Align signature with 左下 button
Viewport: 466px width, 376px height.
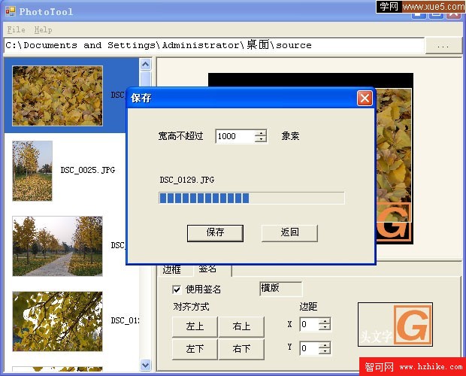(195, 349)
